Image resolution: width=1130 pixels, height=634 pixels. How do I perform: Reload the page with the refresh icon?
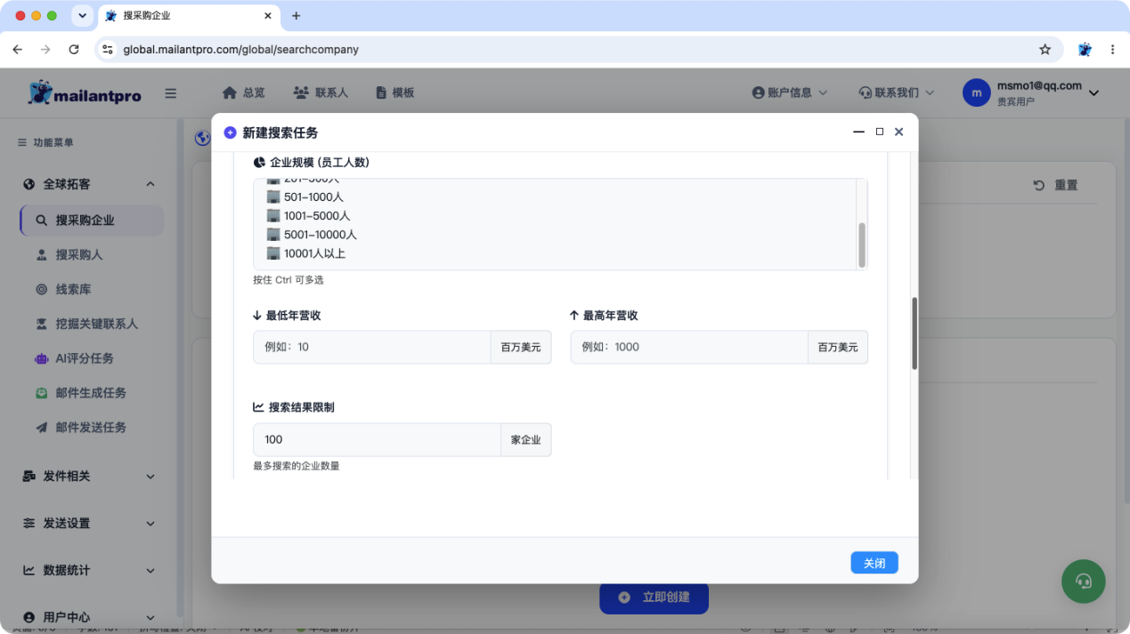[x=74, y=50]
